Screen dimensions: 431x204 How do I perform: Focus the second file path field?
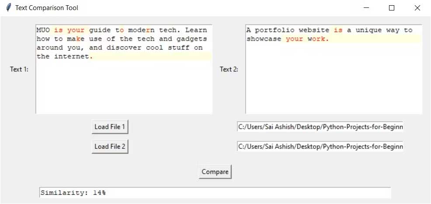(x=320, y=146)
